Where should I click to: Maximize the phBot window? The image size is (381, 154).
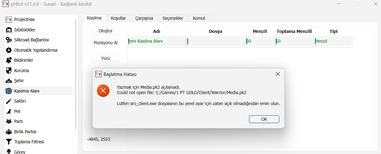(357, 4)
